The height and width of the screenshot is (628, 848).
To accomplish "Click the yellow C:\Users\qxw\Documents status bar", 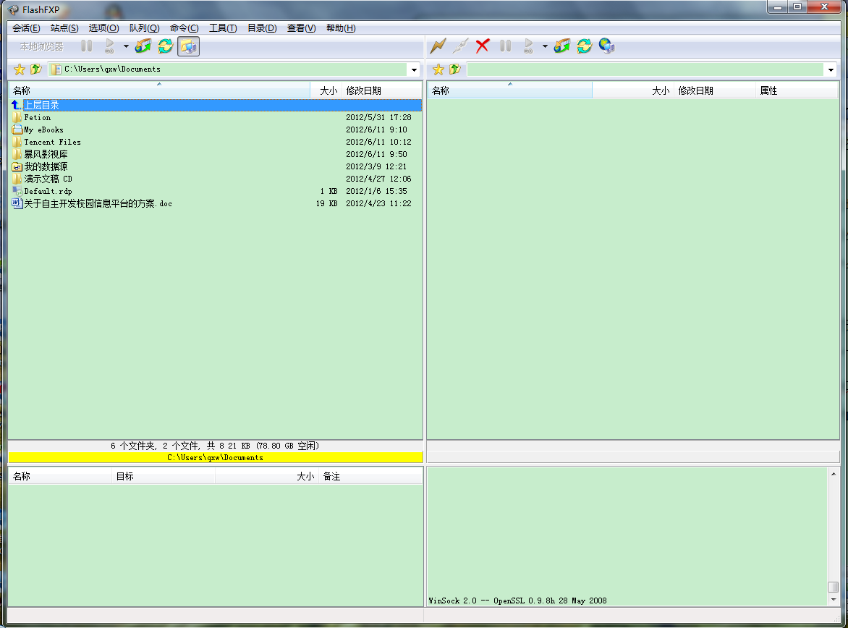I will 215,457.
